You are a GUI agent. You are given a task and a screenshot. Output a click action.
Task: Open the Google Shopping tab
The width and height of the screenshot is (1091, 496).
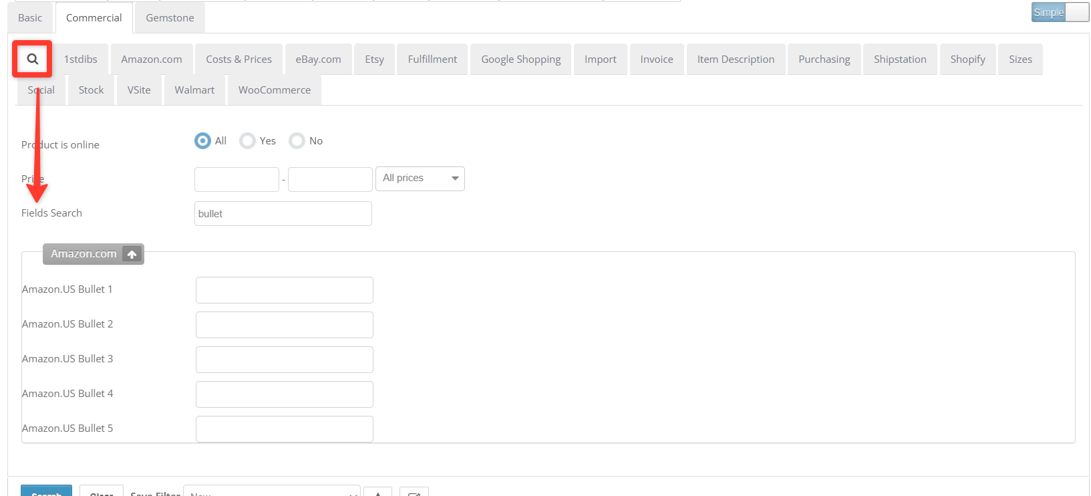521,59
